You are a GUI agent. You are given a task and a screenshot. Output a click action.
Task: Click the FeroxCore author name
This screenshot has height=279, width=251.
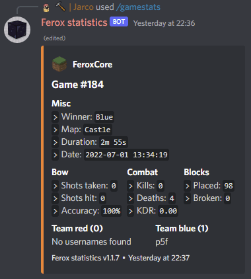click(92, 65)
